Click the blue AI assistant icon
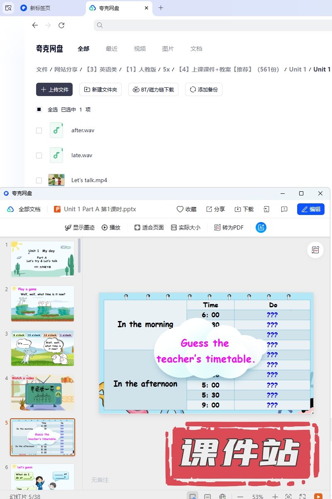 [x=261, y=227]
